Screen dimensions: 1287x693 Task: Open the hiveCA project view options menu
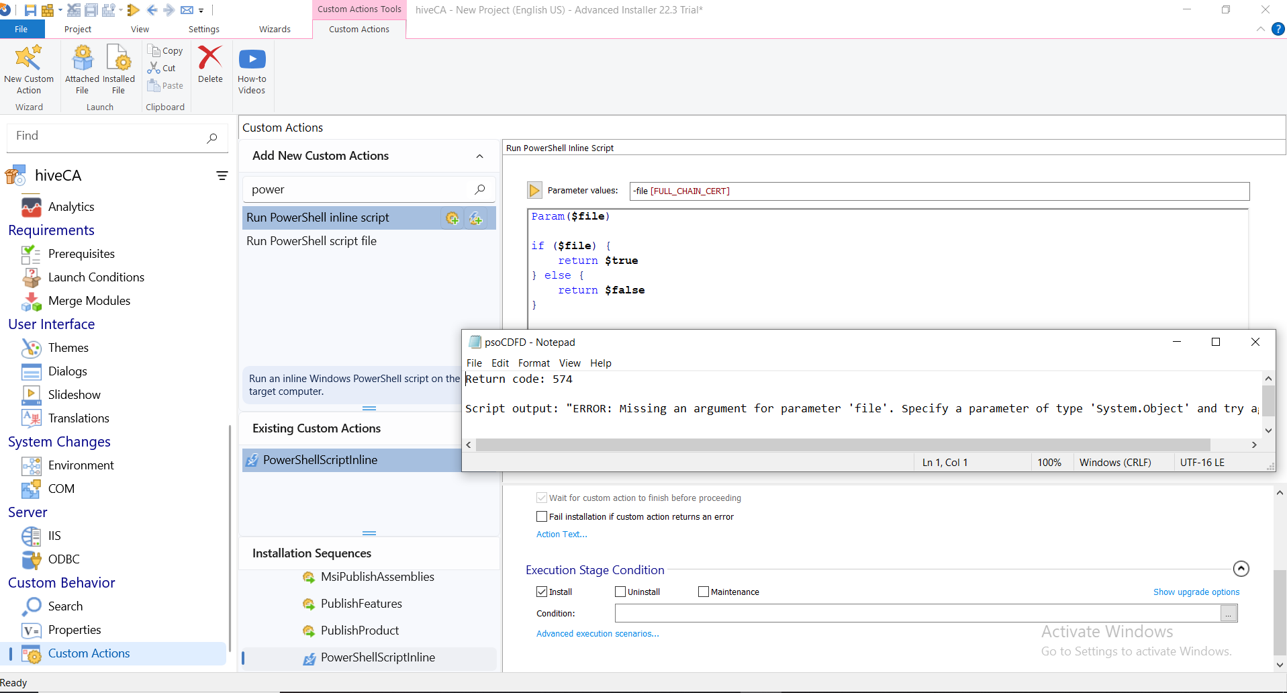coord(222,176)
